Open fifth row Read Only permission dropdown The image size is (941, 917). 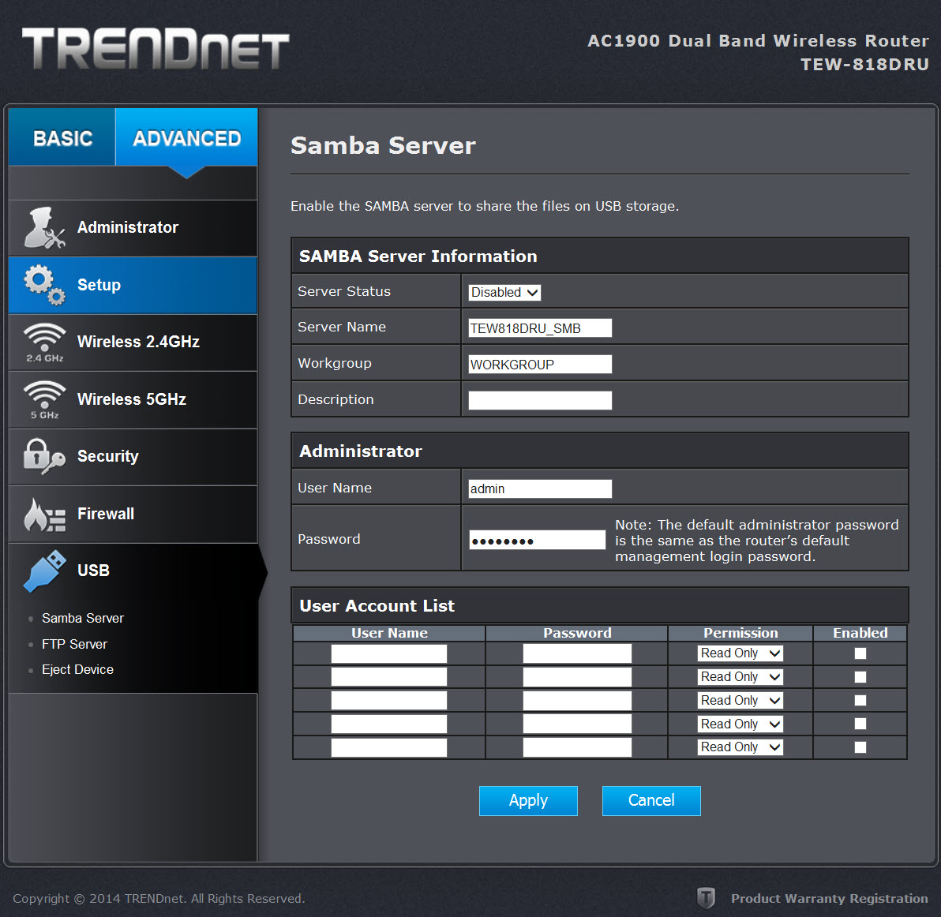pos(740,747)
